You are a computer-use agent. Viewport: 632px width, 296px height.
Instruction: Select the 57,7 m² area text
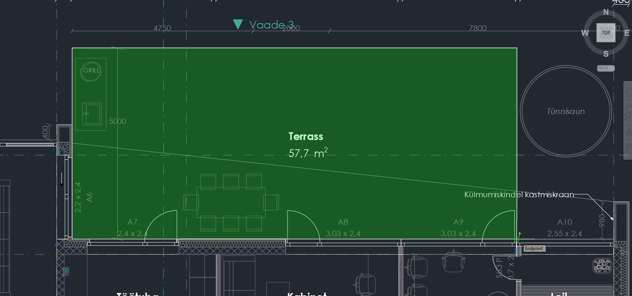tap(308, 153)
